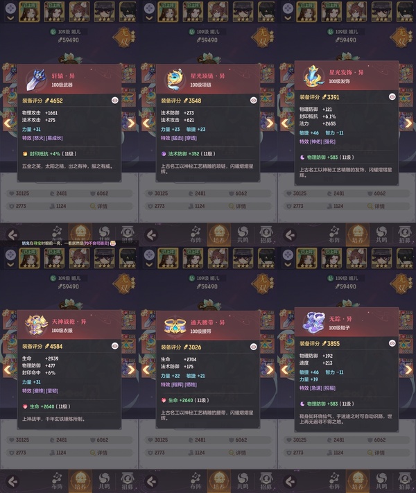
Task: Open 招募 tab below 无踪·异 screen
Action: (x=405, y=481)
